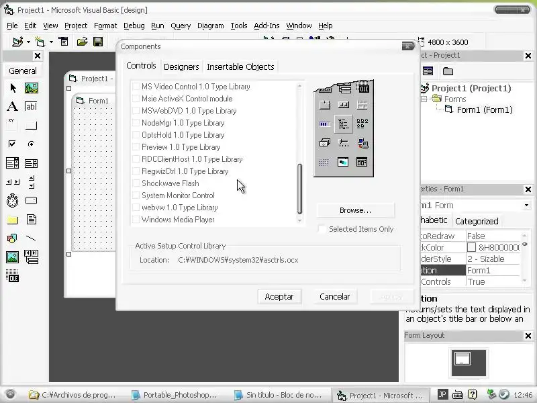Select the CommandButton tool in toolbox
The image size is (537, 403).
point(31,125)
